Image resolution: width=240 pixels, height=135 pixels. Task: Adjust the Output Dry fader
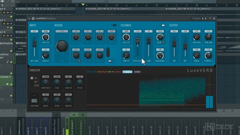(174, 43)
